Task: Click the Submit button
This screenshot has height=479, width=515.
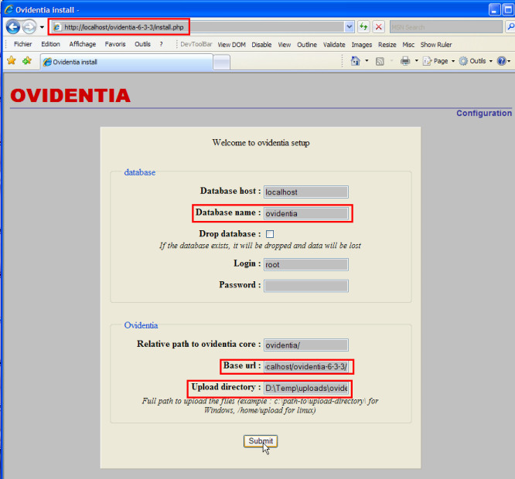Action: pos(261,441)
